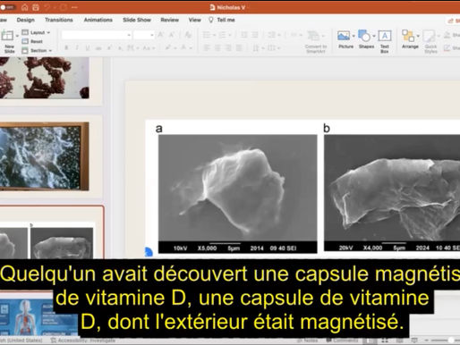Click the Arrange icon
Viewport: 460px width, 345px height.
408,36
